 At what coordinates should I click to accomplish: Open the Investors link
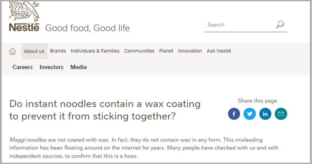52,67
